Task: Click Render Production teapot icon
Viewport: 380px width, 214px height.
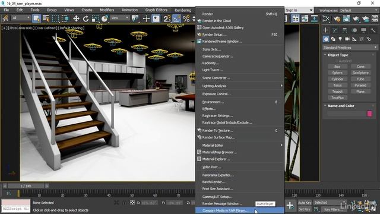Action: 356,18
